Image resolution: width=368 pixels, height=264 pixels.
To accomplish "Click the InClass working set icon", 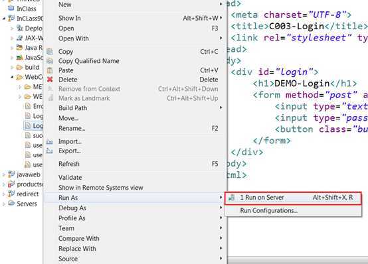I will coord(11,9).
